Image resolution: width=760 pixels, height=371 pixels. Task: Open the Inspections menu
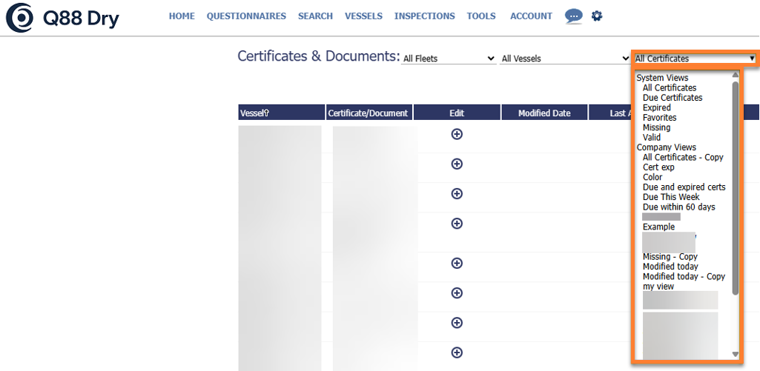(424, 16)
